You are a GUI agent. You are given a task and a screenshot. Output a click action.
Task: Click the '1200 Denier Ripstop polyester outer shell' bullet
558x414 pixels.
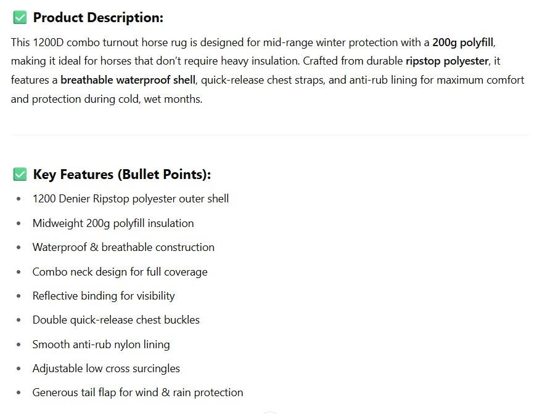[x=131, y=199]
